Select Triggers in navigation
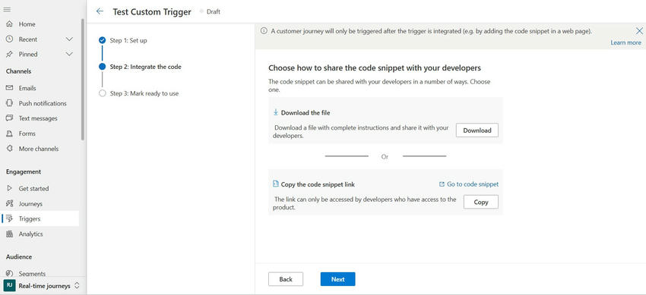The height and width of the screenshot is (295, 646). (40, 218)
